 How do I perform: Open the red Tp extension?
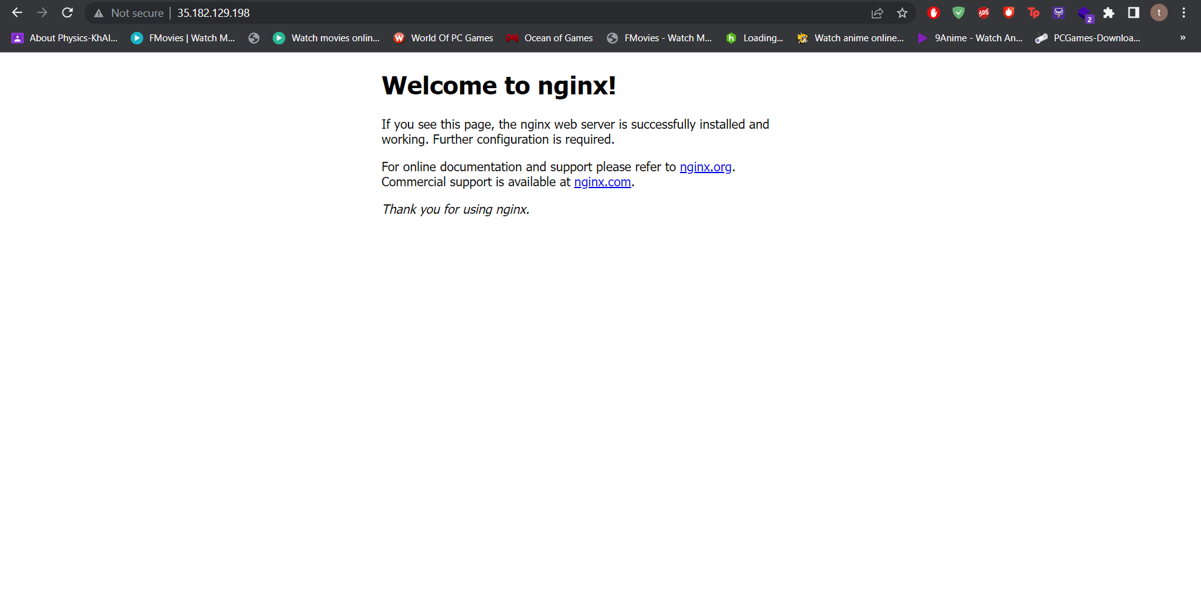[x=1033, y=12]
